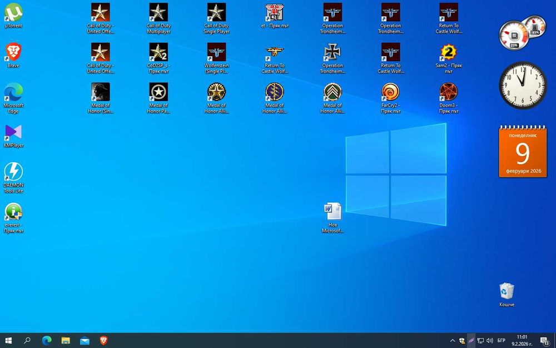Screen dimensions: 556x348
Task: Select the everest desktop shortcut
Action: [13, 218]
